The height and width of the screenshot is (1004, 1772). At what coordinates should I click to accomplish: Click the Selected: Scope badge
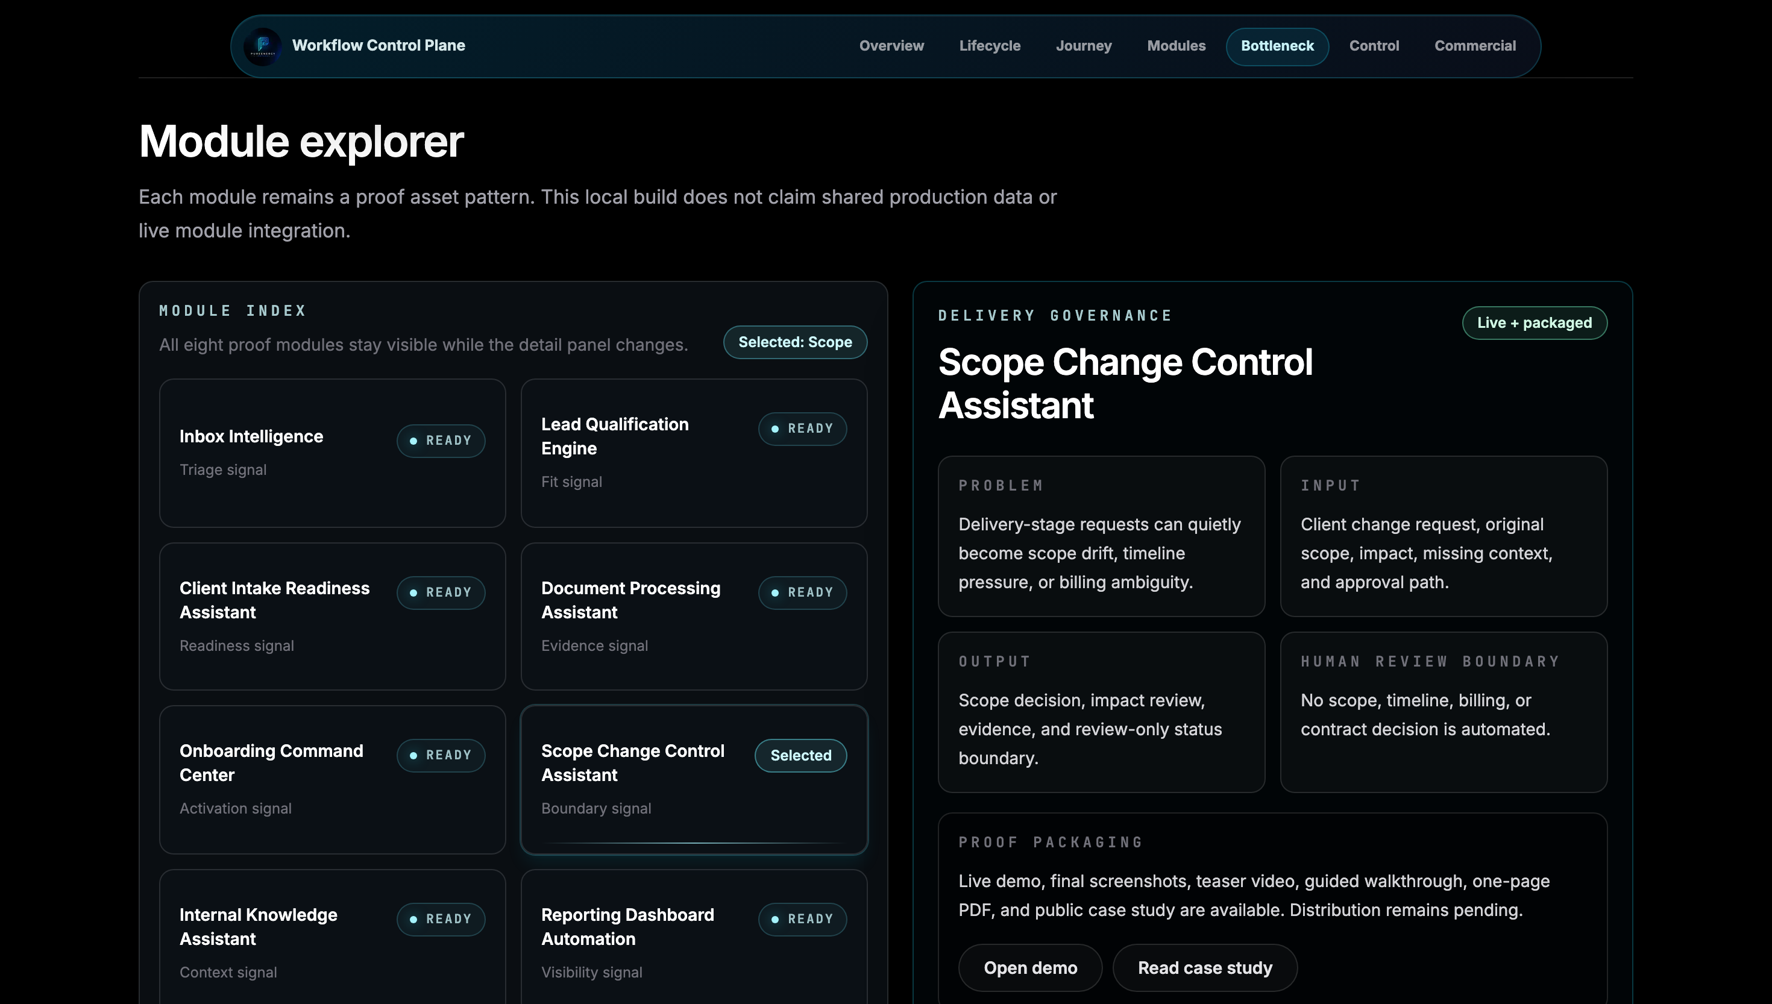795,342
